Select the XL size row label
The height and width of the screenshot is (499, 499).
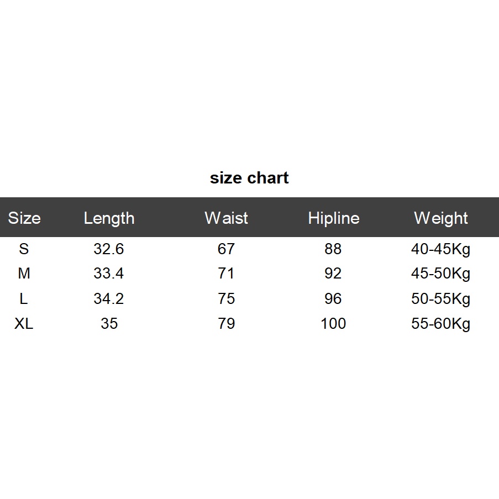pyautogui.click(x=24, y=323)
